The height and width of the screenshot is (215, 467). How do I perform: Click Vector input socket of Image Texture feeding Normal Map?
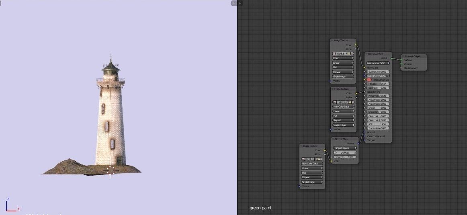[299, 187]
